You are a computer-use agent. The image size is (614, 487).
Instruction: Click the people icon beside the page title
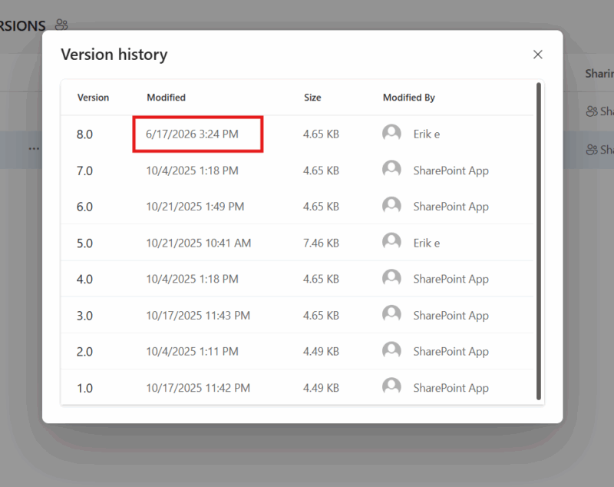pos(61,25)
